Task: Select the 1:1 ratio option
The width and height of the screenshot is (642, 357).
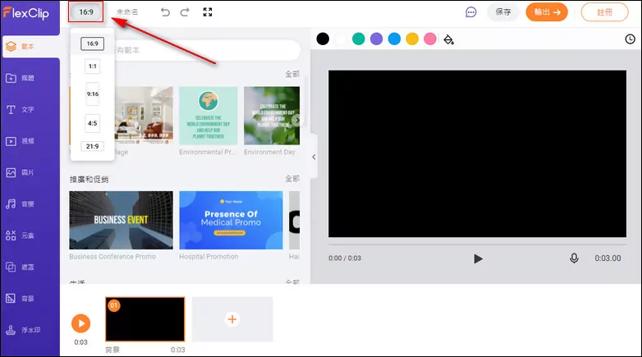Action: pyautogui.click(x=93, y=66)
